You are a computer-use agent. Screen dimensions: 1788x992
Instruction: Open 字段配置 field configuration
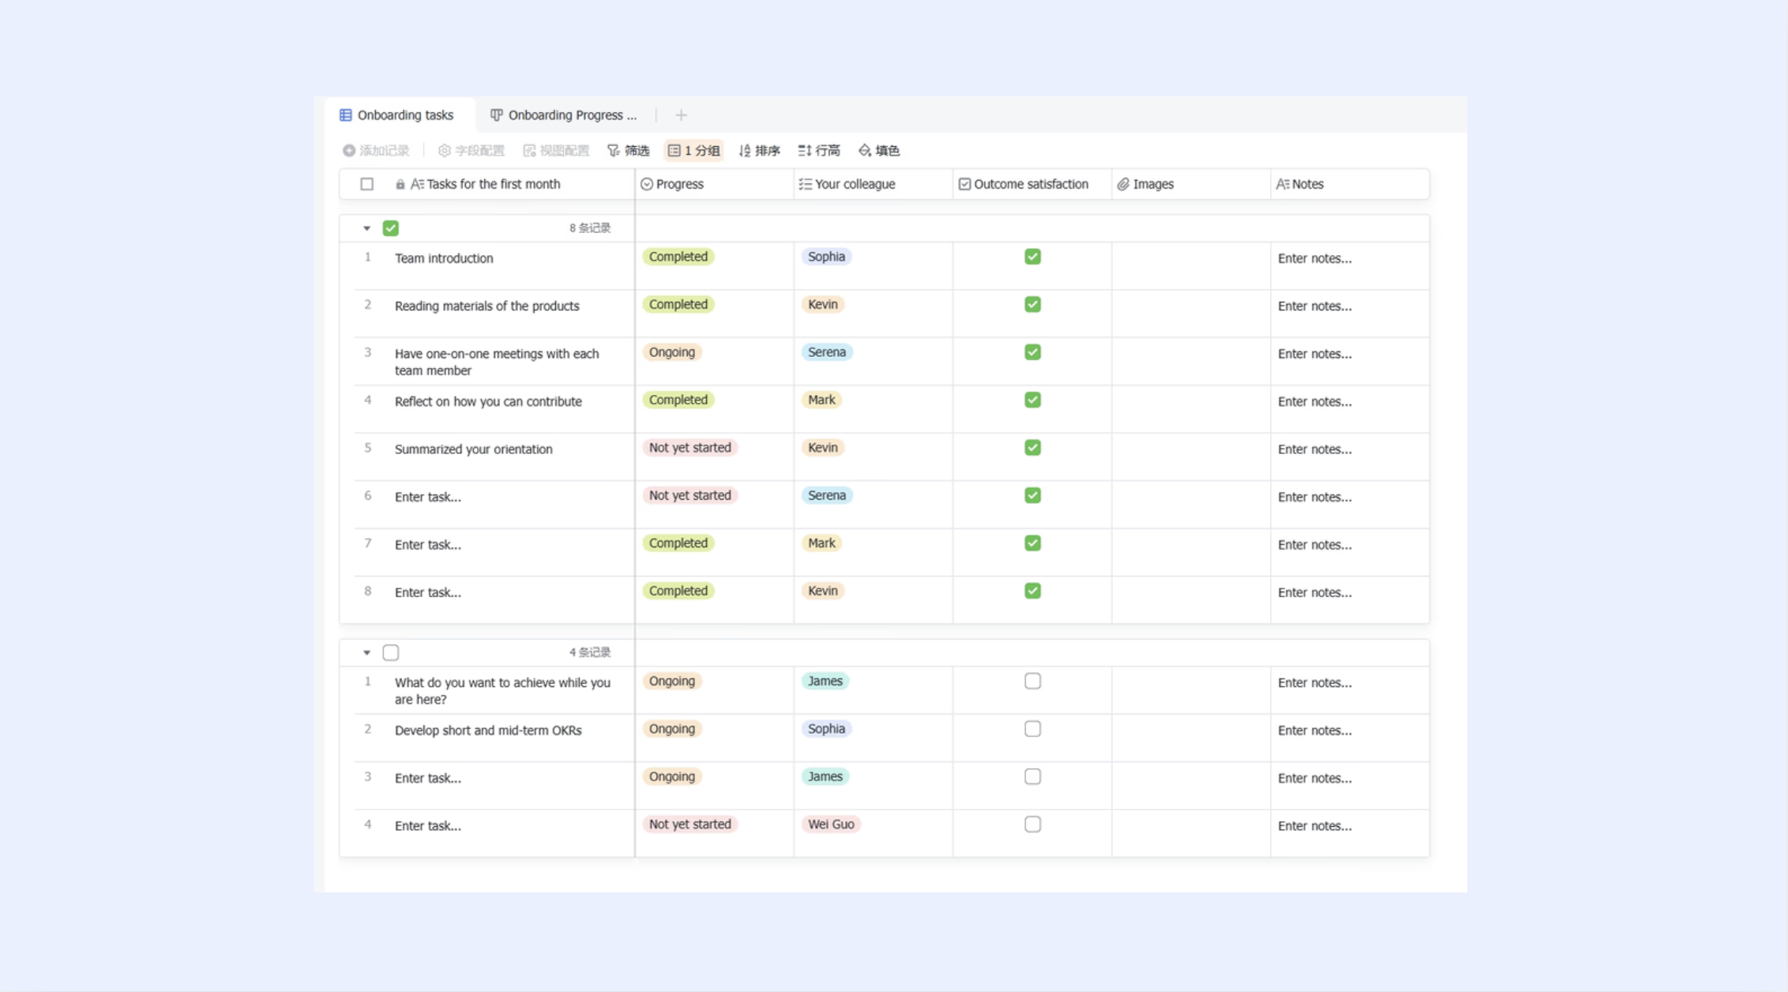coord(471,150)
